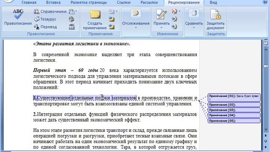Expand the reject change dropdown arrow
This screenshot has width=270, height=152.
coord(180,11)
